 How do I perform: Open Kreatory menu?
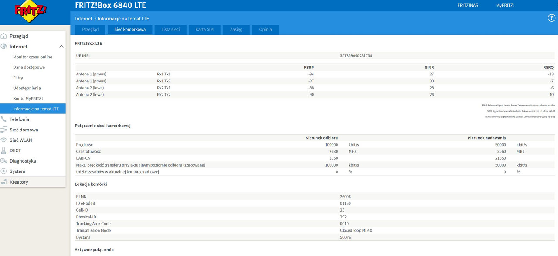19,182
